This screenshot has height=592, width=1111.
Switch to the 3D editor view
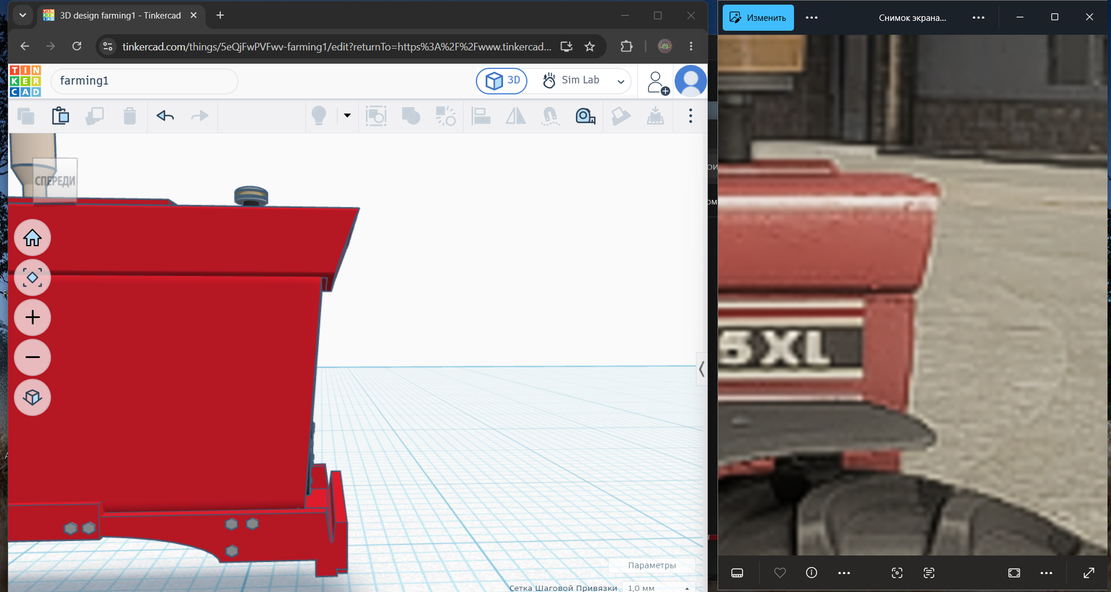coord(502,81)
